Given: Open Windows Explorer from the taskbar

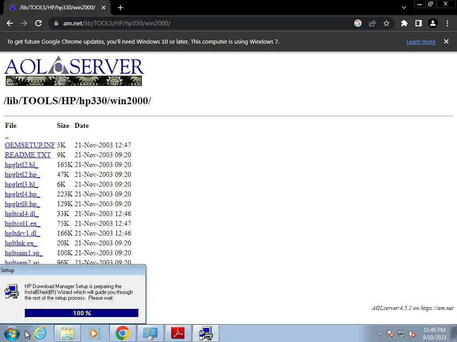Looking at the screenshot, I should [67, 333].
